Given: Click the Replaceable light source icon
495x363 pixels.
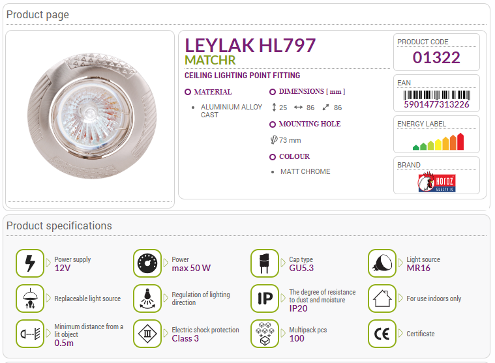Looking at the screenshot, I should coord(30,298).
